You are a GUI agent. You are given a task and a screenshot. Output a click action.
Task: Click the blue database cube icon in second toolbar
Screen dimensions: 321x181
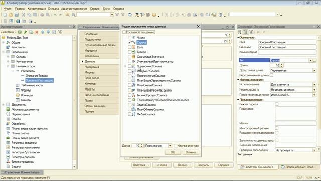[18, 21]
